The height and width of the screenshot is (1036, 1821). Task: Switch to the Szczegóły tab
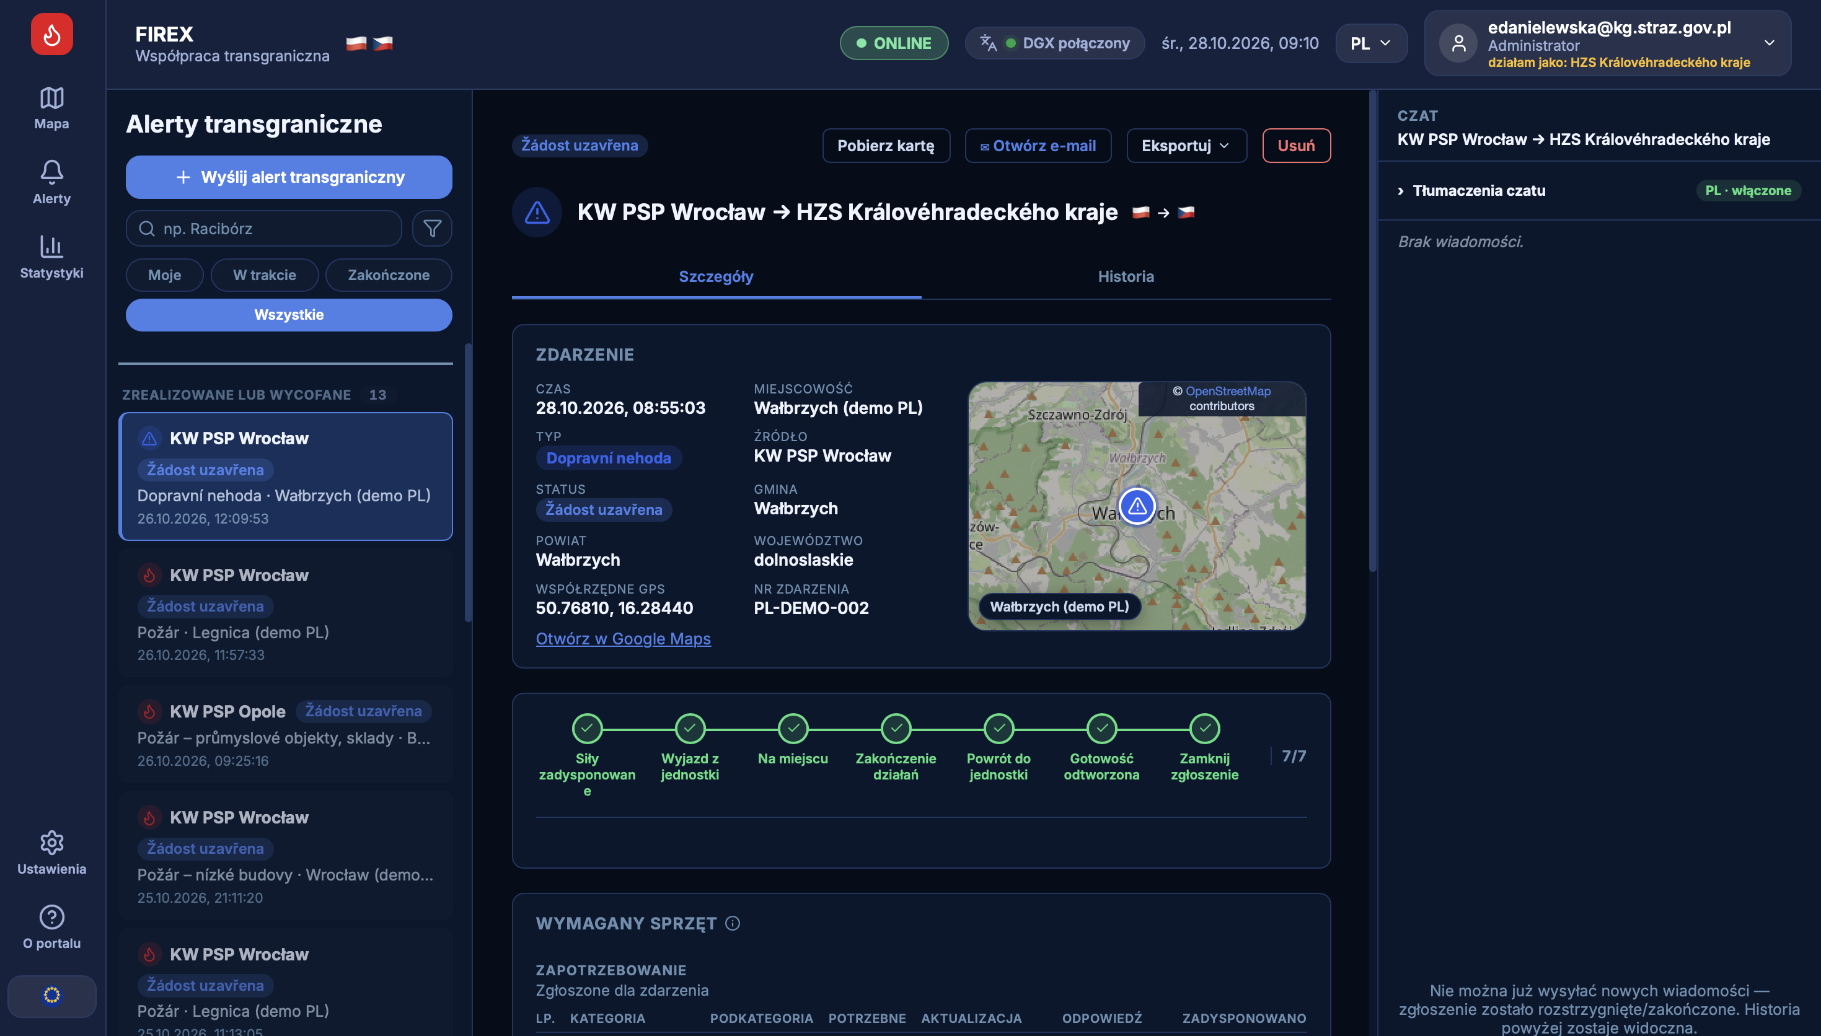click(716, 276)
